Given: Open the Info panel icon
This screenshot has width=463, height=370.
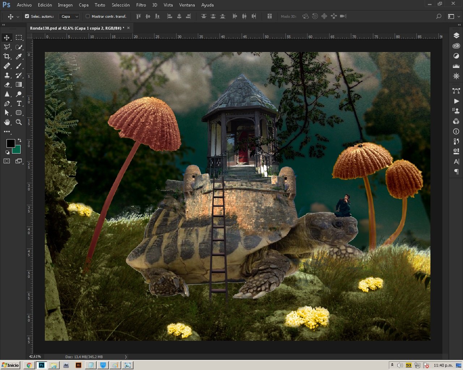Looking at the screenshot, I should pyautogui.click(x=456, y=132).
